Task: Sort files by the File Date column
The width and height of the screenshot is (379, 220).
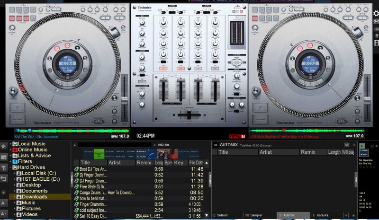Action: (x=196, y=163)
